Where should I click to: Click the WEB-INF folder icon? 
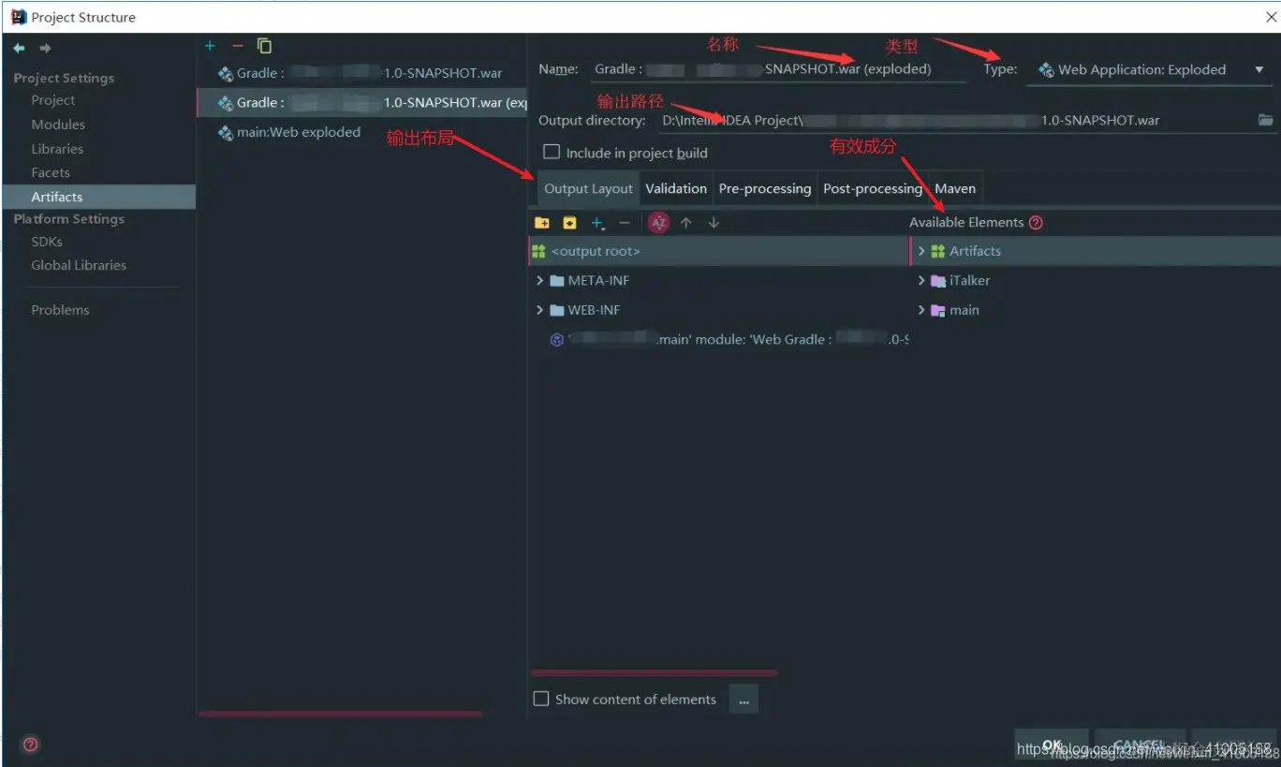pyautogui.click(x=557, y=310)
